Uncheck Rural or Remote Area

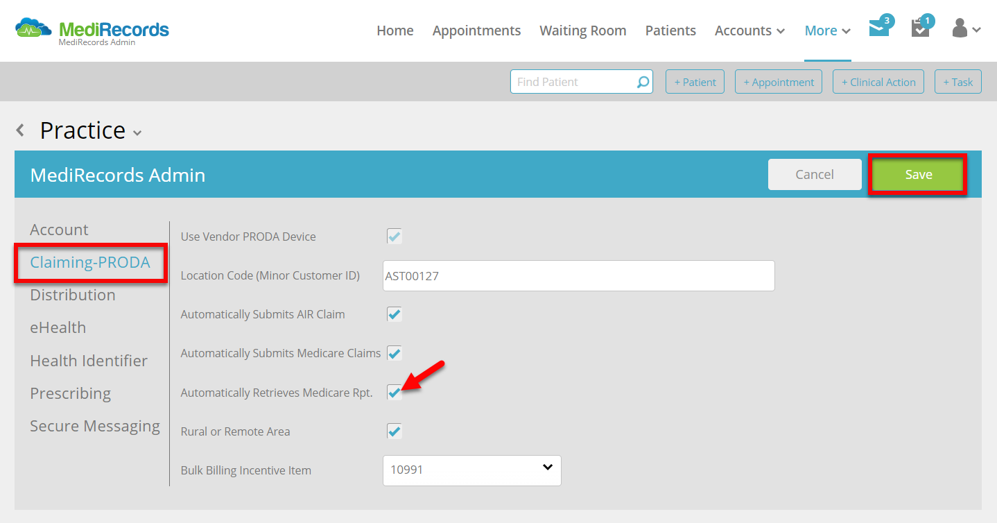(394, 431)
